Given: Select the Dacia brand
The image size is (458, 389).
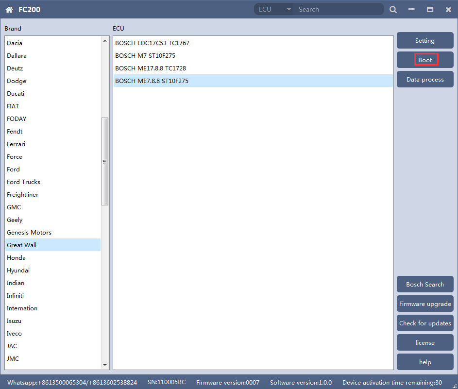Looking at the screenshot, I should [x=53, y=43].
